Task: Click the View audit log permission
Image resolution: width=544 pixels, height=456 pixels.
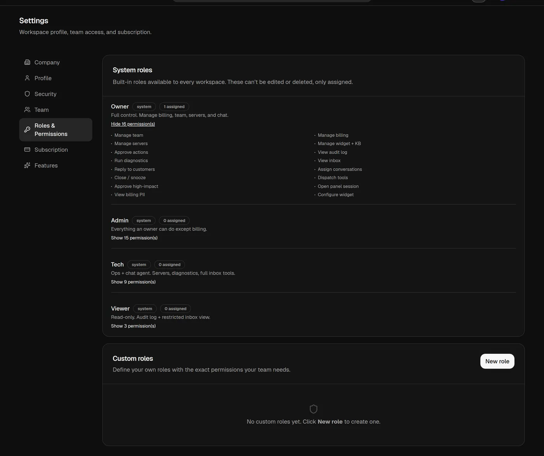Action: pyautogui.click(x=332, y=152)
